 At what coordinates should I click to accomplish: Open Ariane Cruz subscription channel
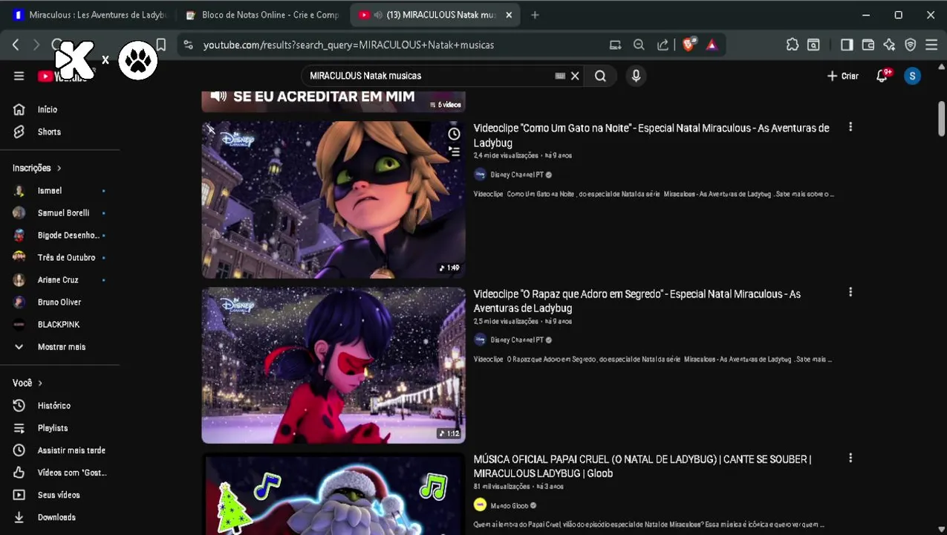point(58,280)
